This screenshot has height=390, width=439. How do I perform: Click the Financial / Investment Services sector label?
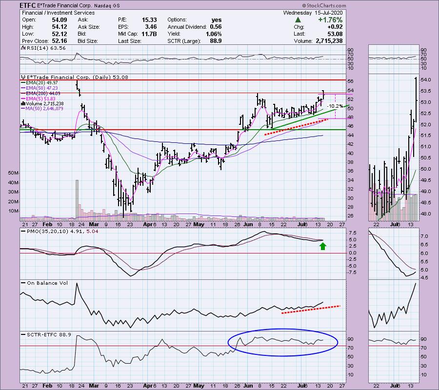(x=58, y=13)
